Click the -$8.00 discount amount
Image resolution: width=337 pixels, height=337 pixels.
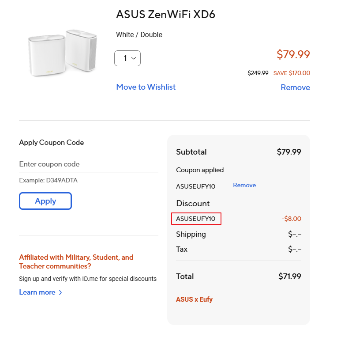click(291, 219)
